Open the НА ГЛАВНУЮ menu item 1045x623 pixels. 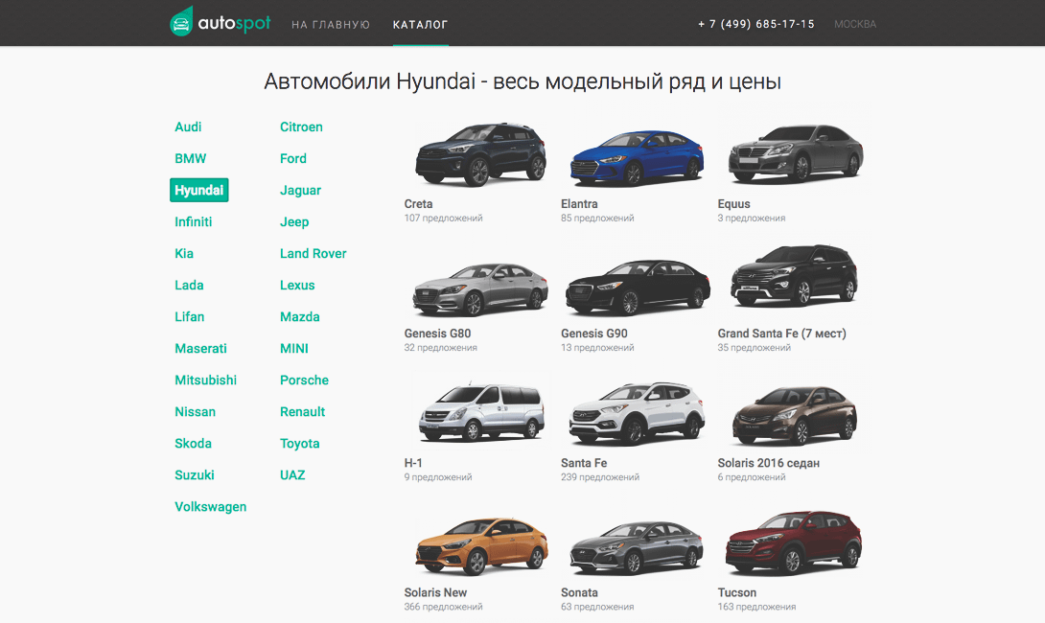coord(331,25)
